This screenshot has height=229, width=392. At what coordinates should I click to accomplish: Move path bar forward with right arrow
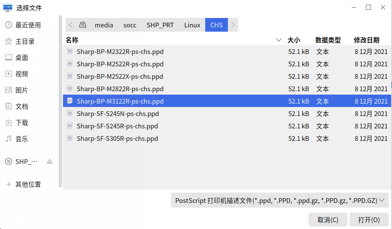pyautogui.click(x=233, y=25)
